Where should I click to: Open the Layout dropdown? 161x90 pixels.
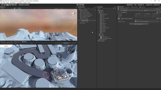coord(157,5)
